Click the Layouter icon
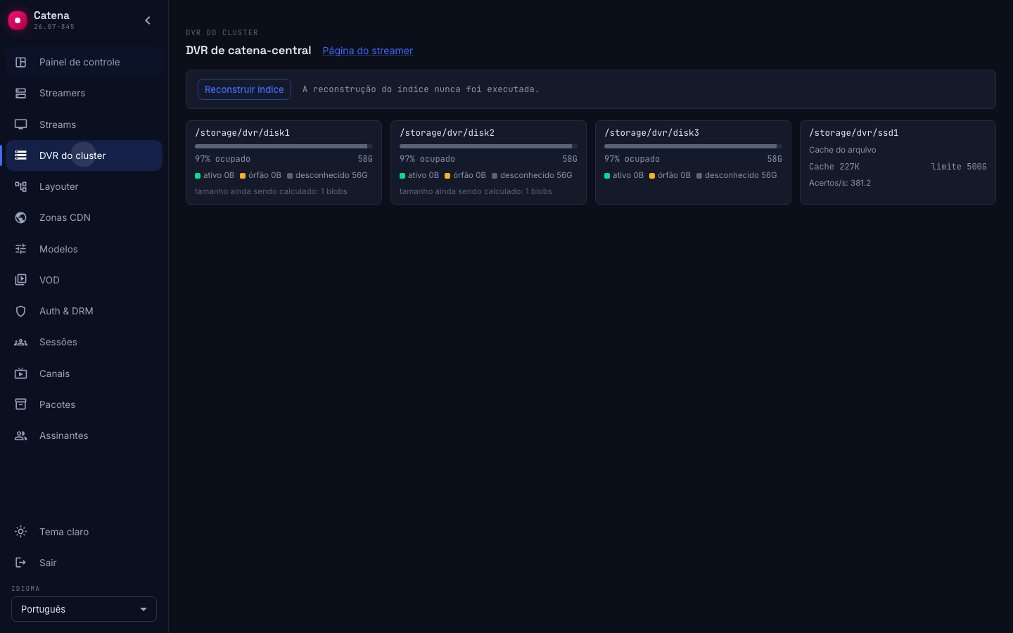Viewport: 1013px width, 633px height. pos(21,186)
